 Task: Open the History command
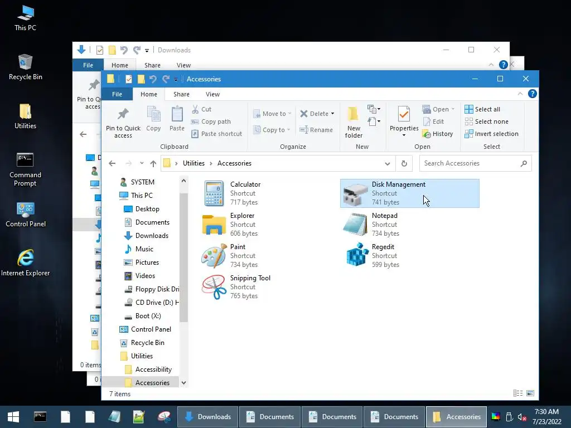point(438,134)
